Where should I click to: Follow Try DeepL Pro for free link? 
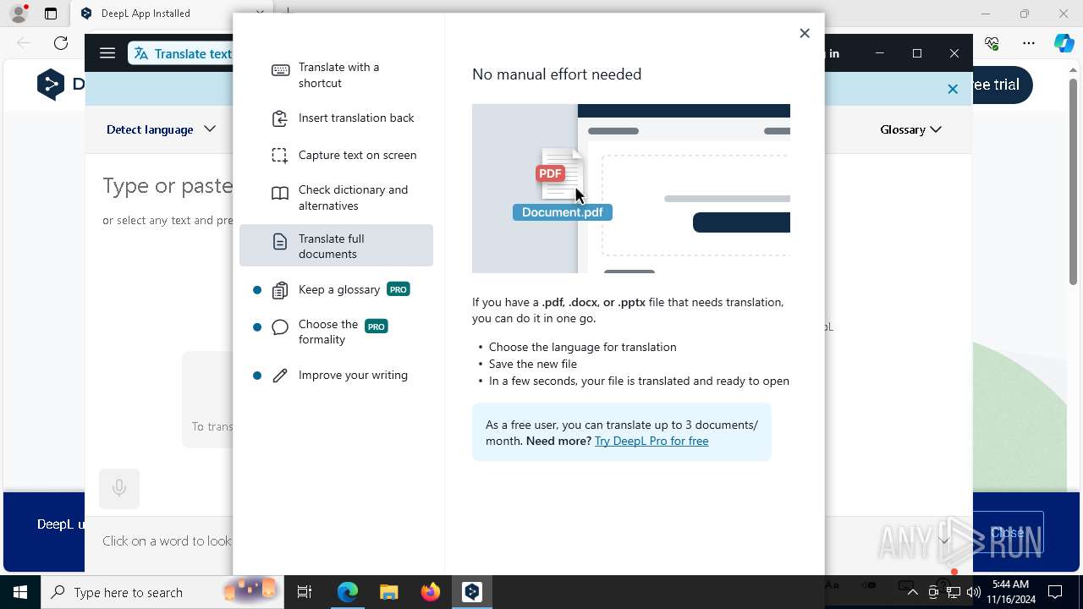(x=651, y=441)
